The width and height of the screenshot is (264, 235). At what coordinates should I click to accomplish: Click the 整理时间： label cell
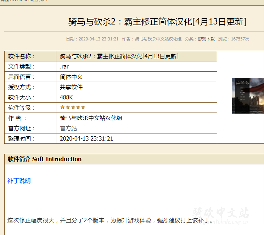pos(30,139)
